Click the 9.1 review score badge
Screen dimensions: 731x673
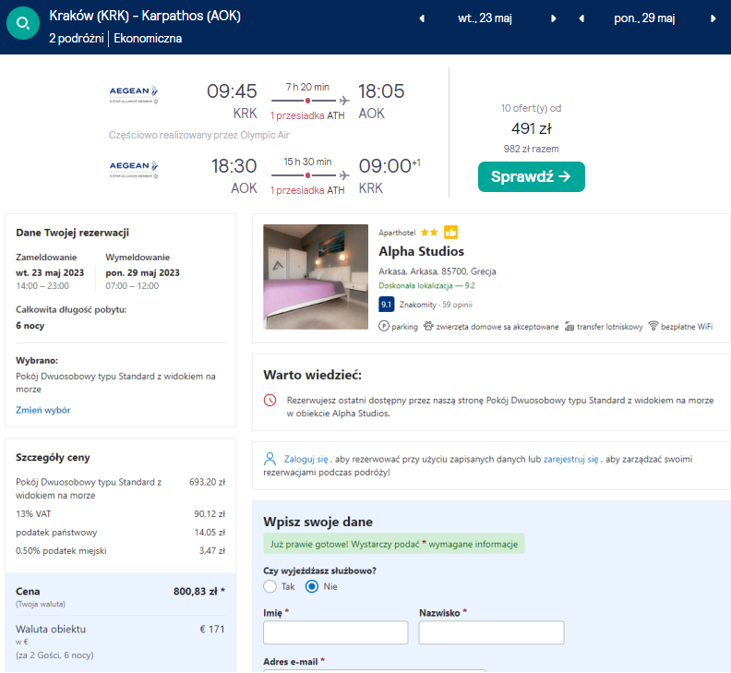[x=386, y=305]
